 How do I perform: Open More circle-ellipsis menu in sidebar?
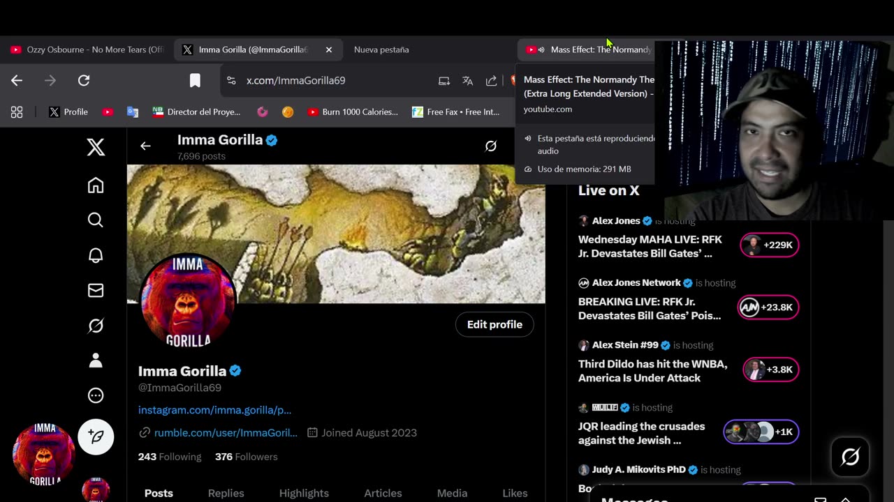tap(96, 395)
